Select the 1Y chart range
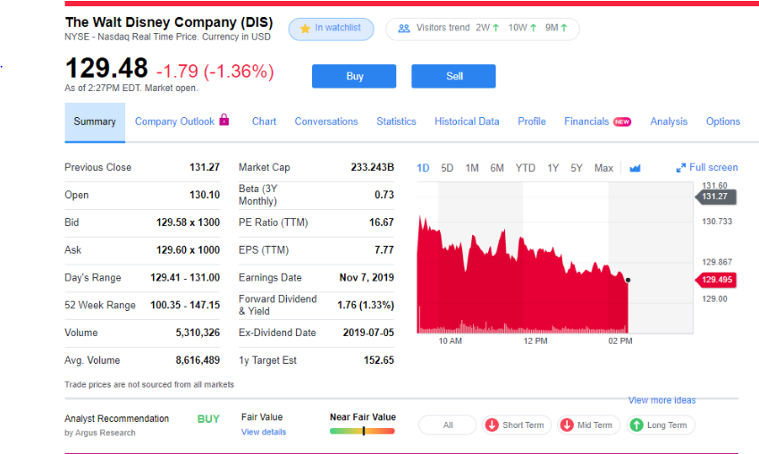Viewport: 759px width, 454px height. pos(552,168)
